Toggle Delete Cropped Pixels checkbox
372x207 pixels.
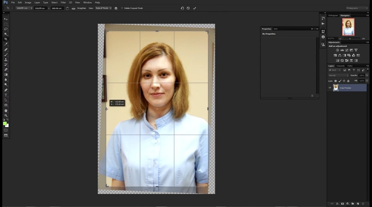tap(122, 8)
